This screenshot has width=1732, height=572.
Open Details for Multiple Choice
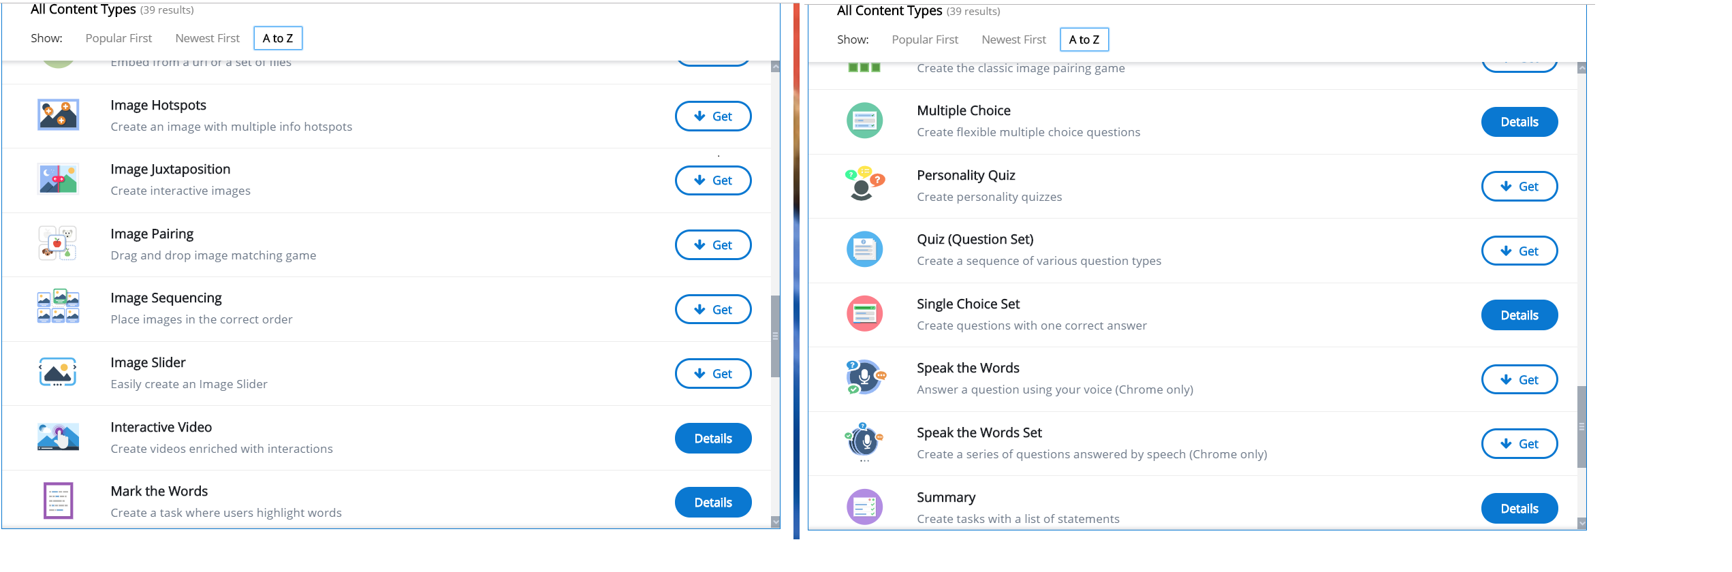click(x=1520, y=122)
